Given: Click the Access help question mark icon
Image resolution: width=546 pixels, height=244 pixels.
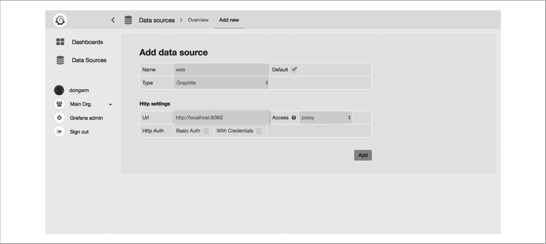Looking at the screenshot, I should 294,118.
